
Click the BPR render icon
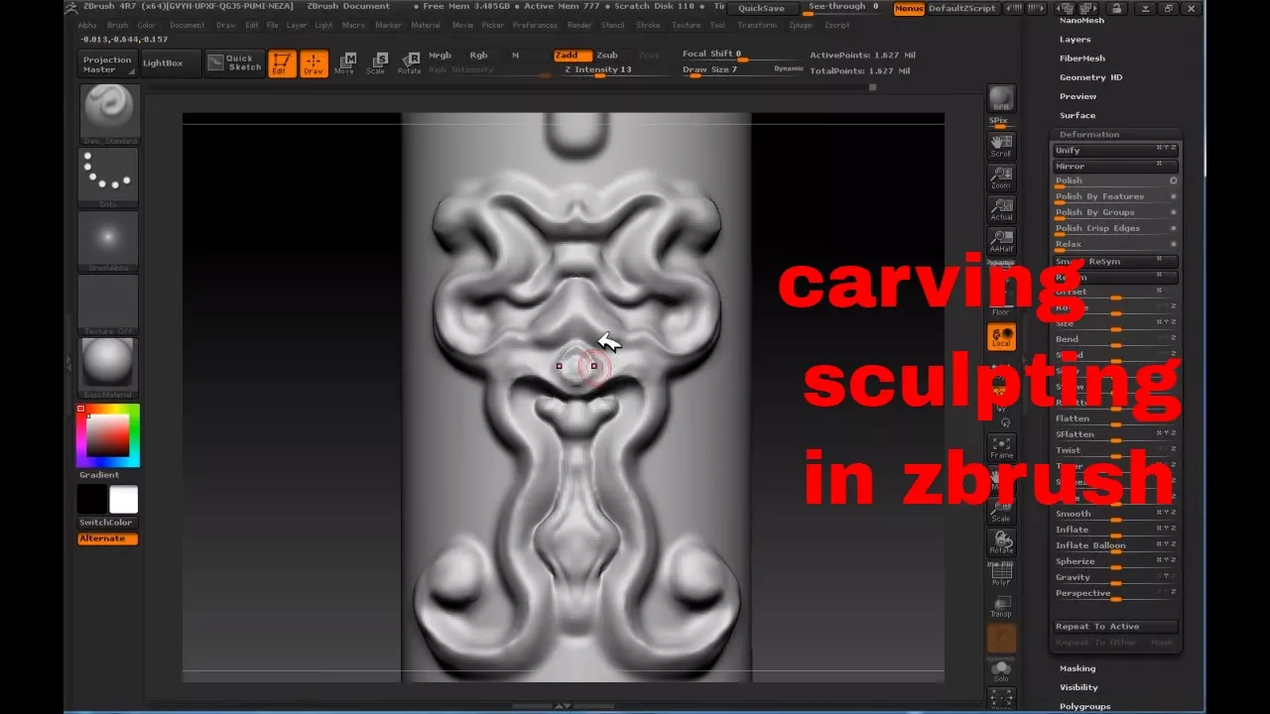pos(1001,100)
